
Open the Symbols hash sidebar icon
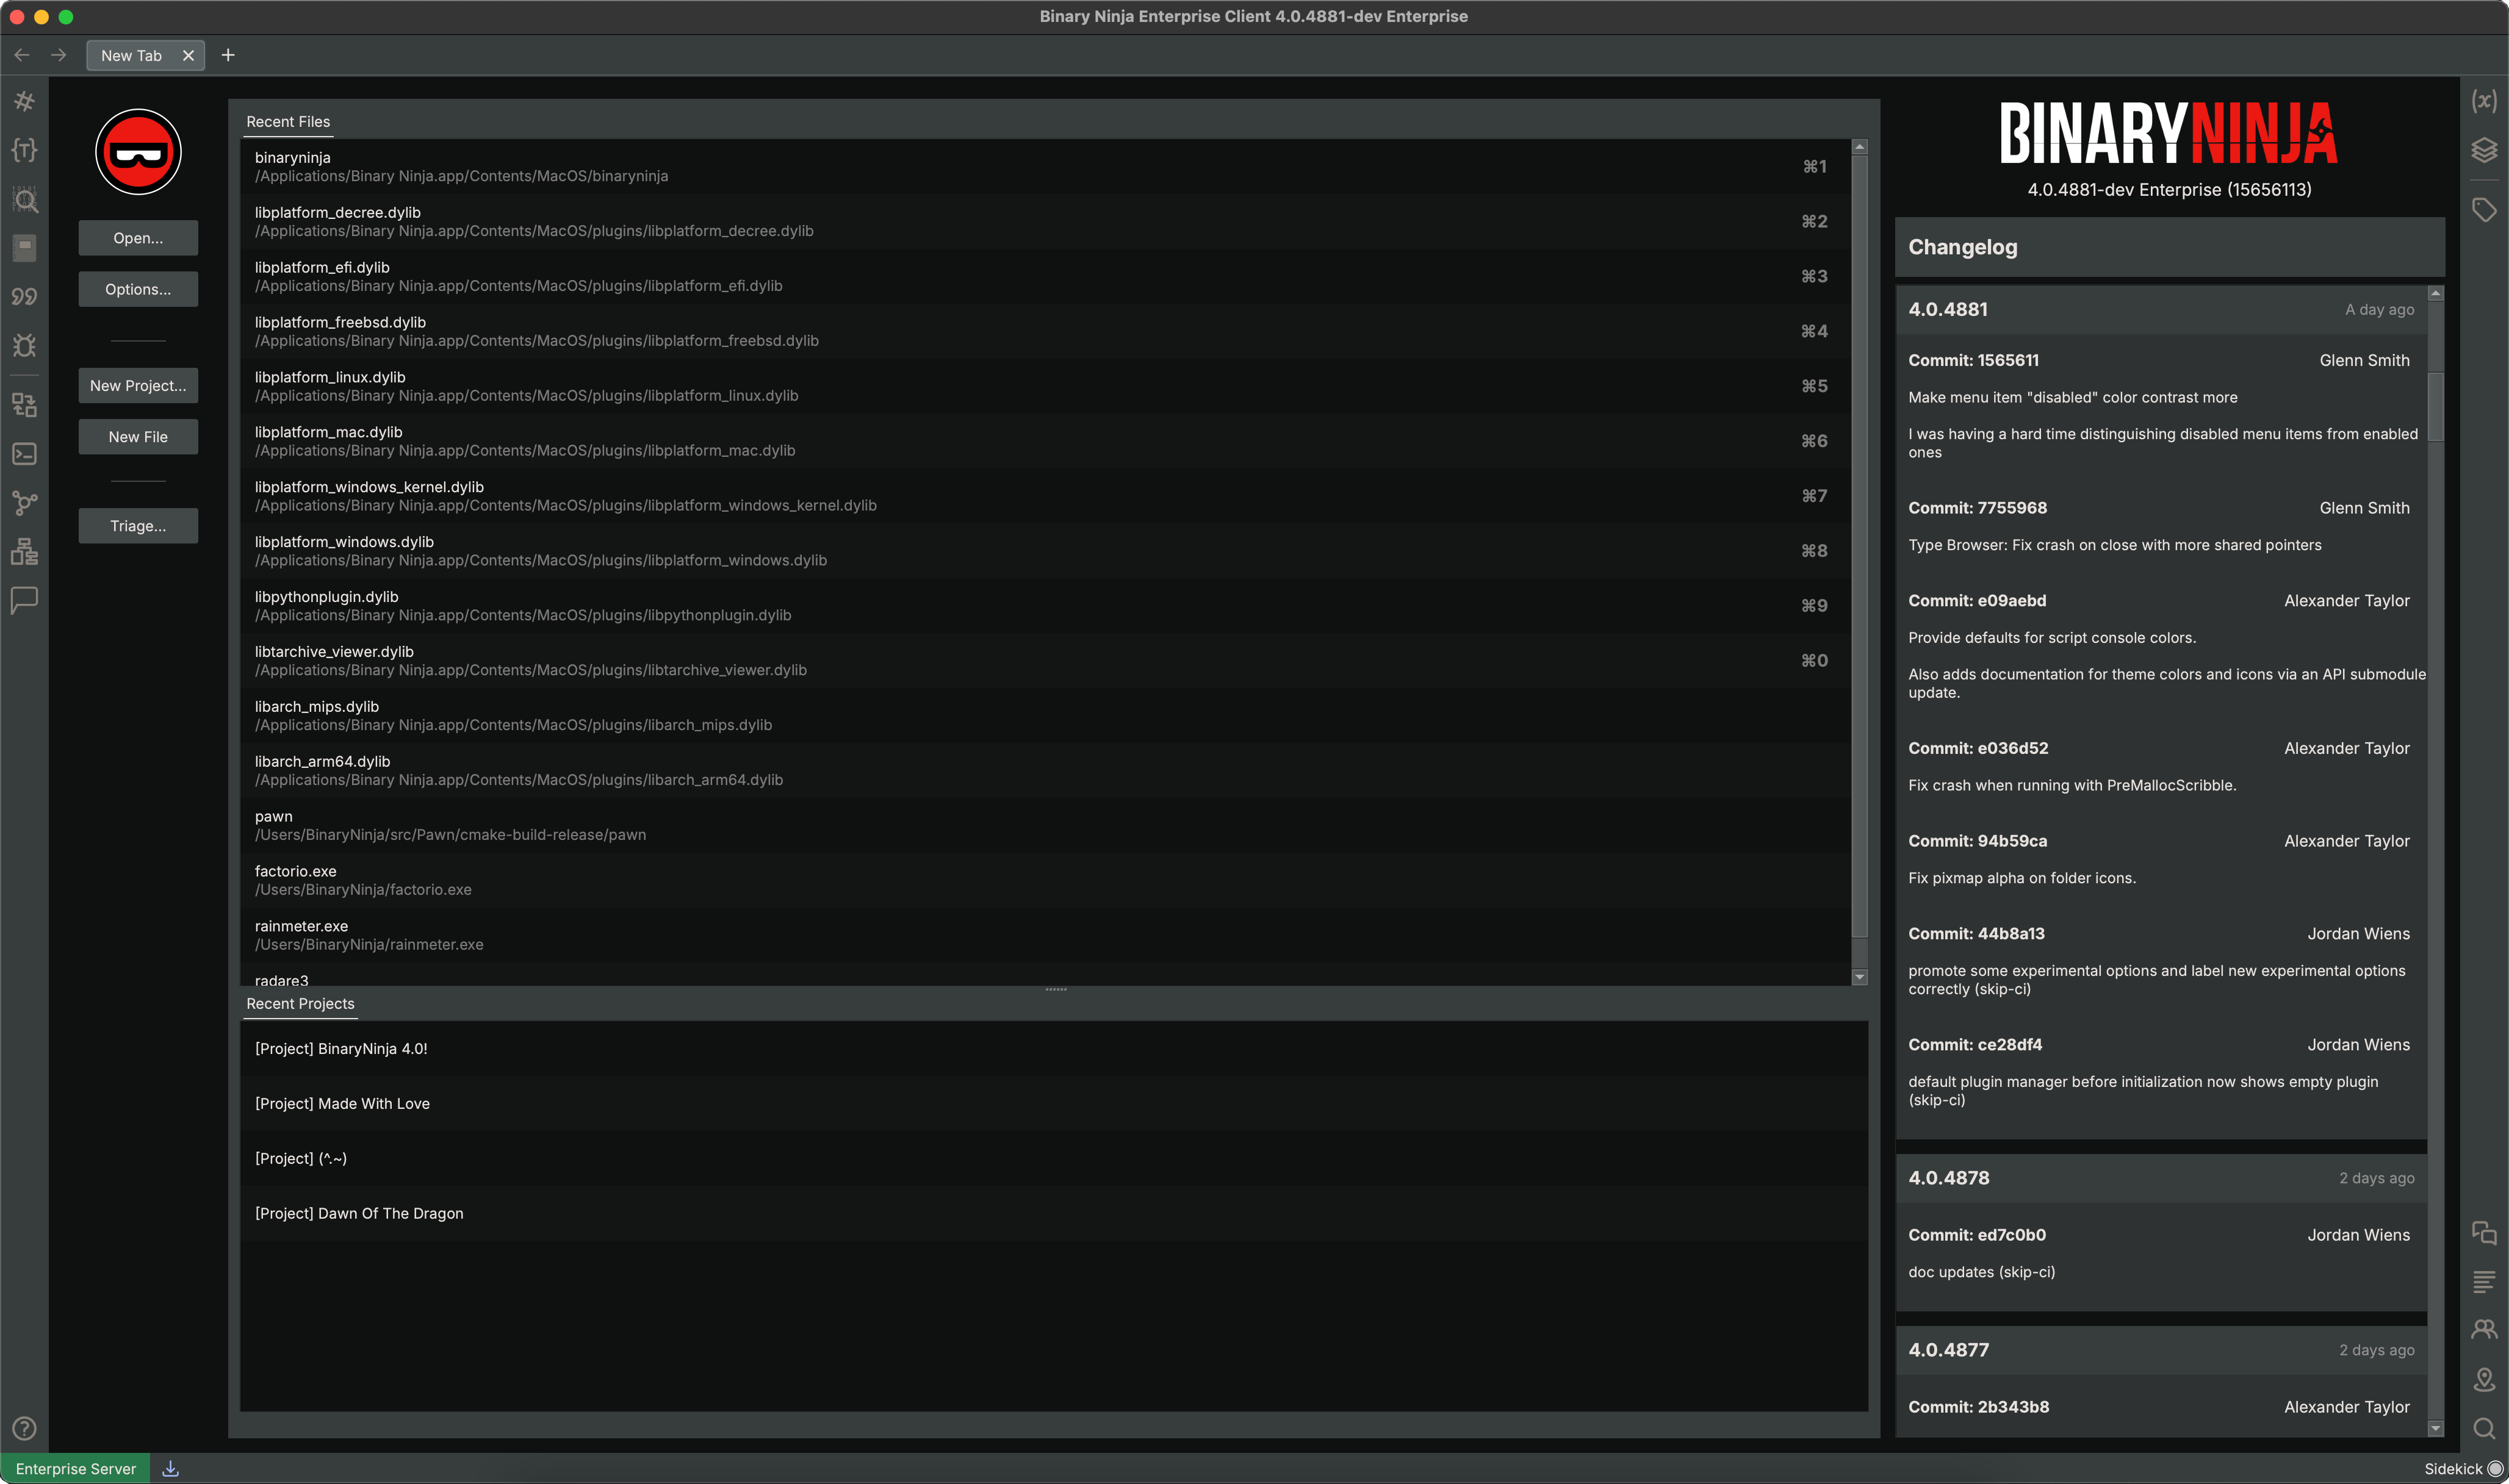[24, 101]
